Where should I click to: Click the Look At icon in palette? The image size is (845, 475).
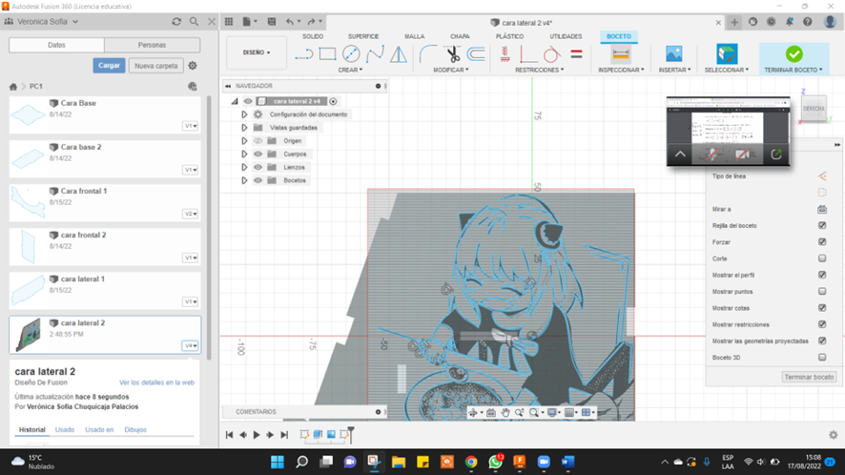click(822, 209)
